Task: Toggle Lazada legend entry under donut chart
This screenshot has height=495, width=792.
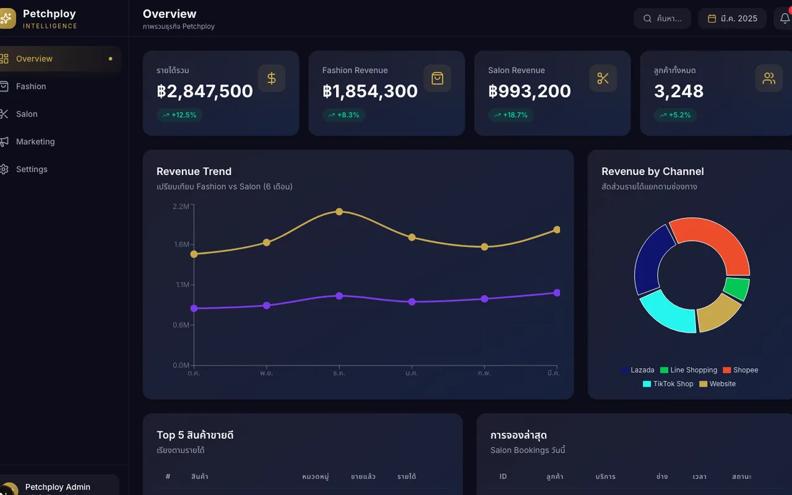Action: 637,370
